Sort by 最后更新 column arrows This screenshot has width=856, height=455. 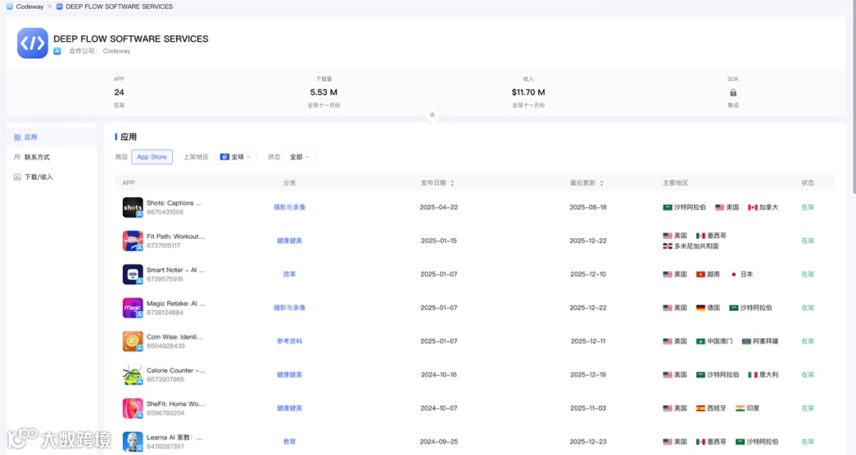tap(602, 183)
